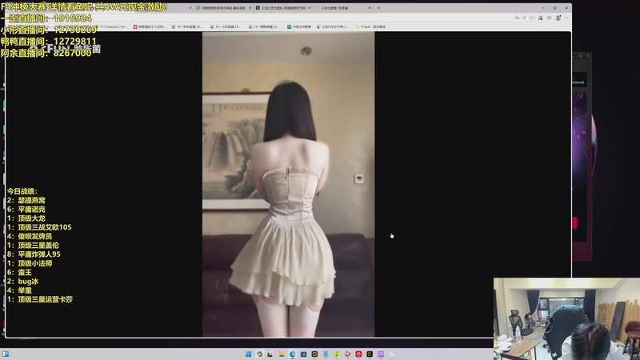Open the Windows Start menu
The width and height of the screenshot is (640, 360).
coord(248,354)
